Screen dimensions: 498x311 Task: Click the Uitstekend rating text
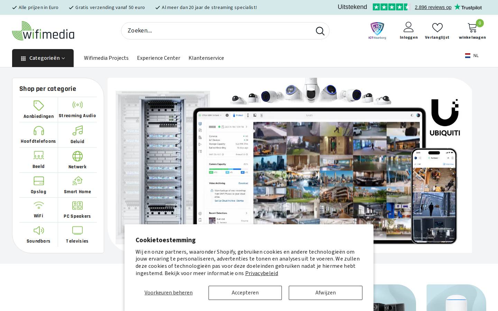(x=352, y=7)
